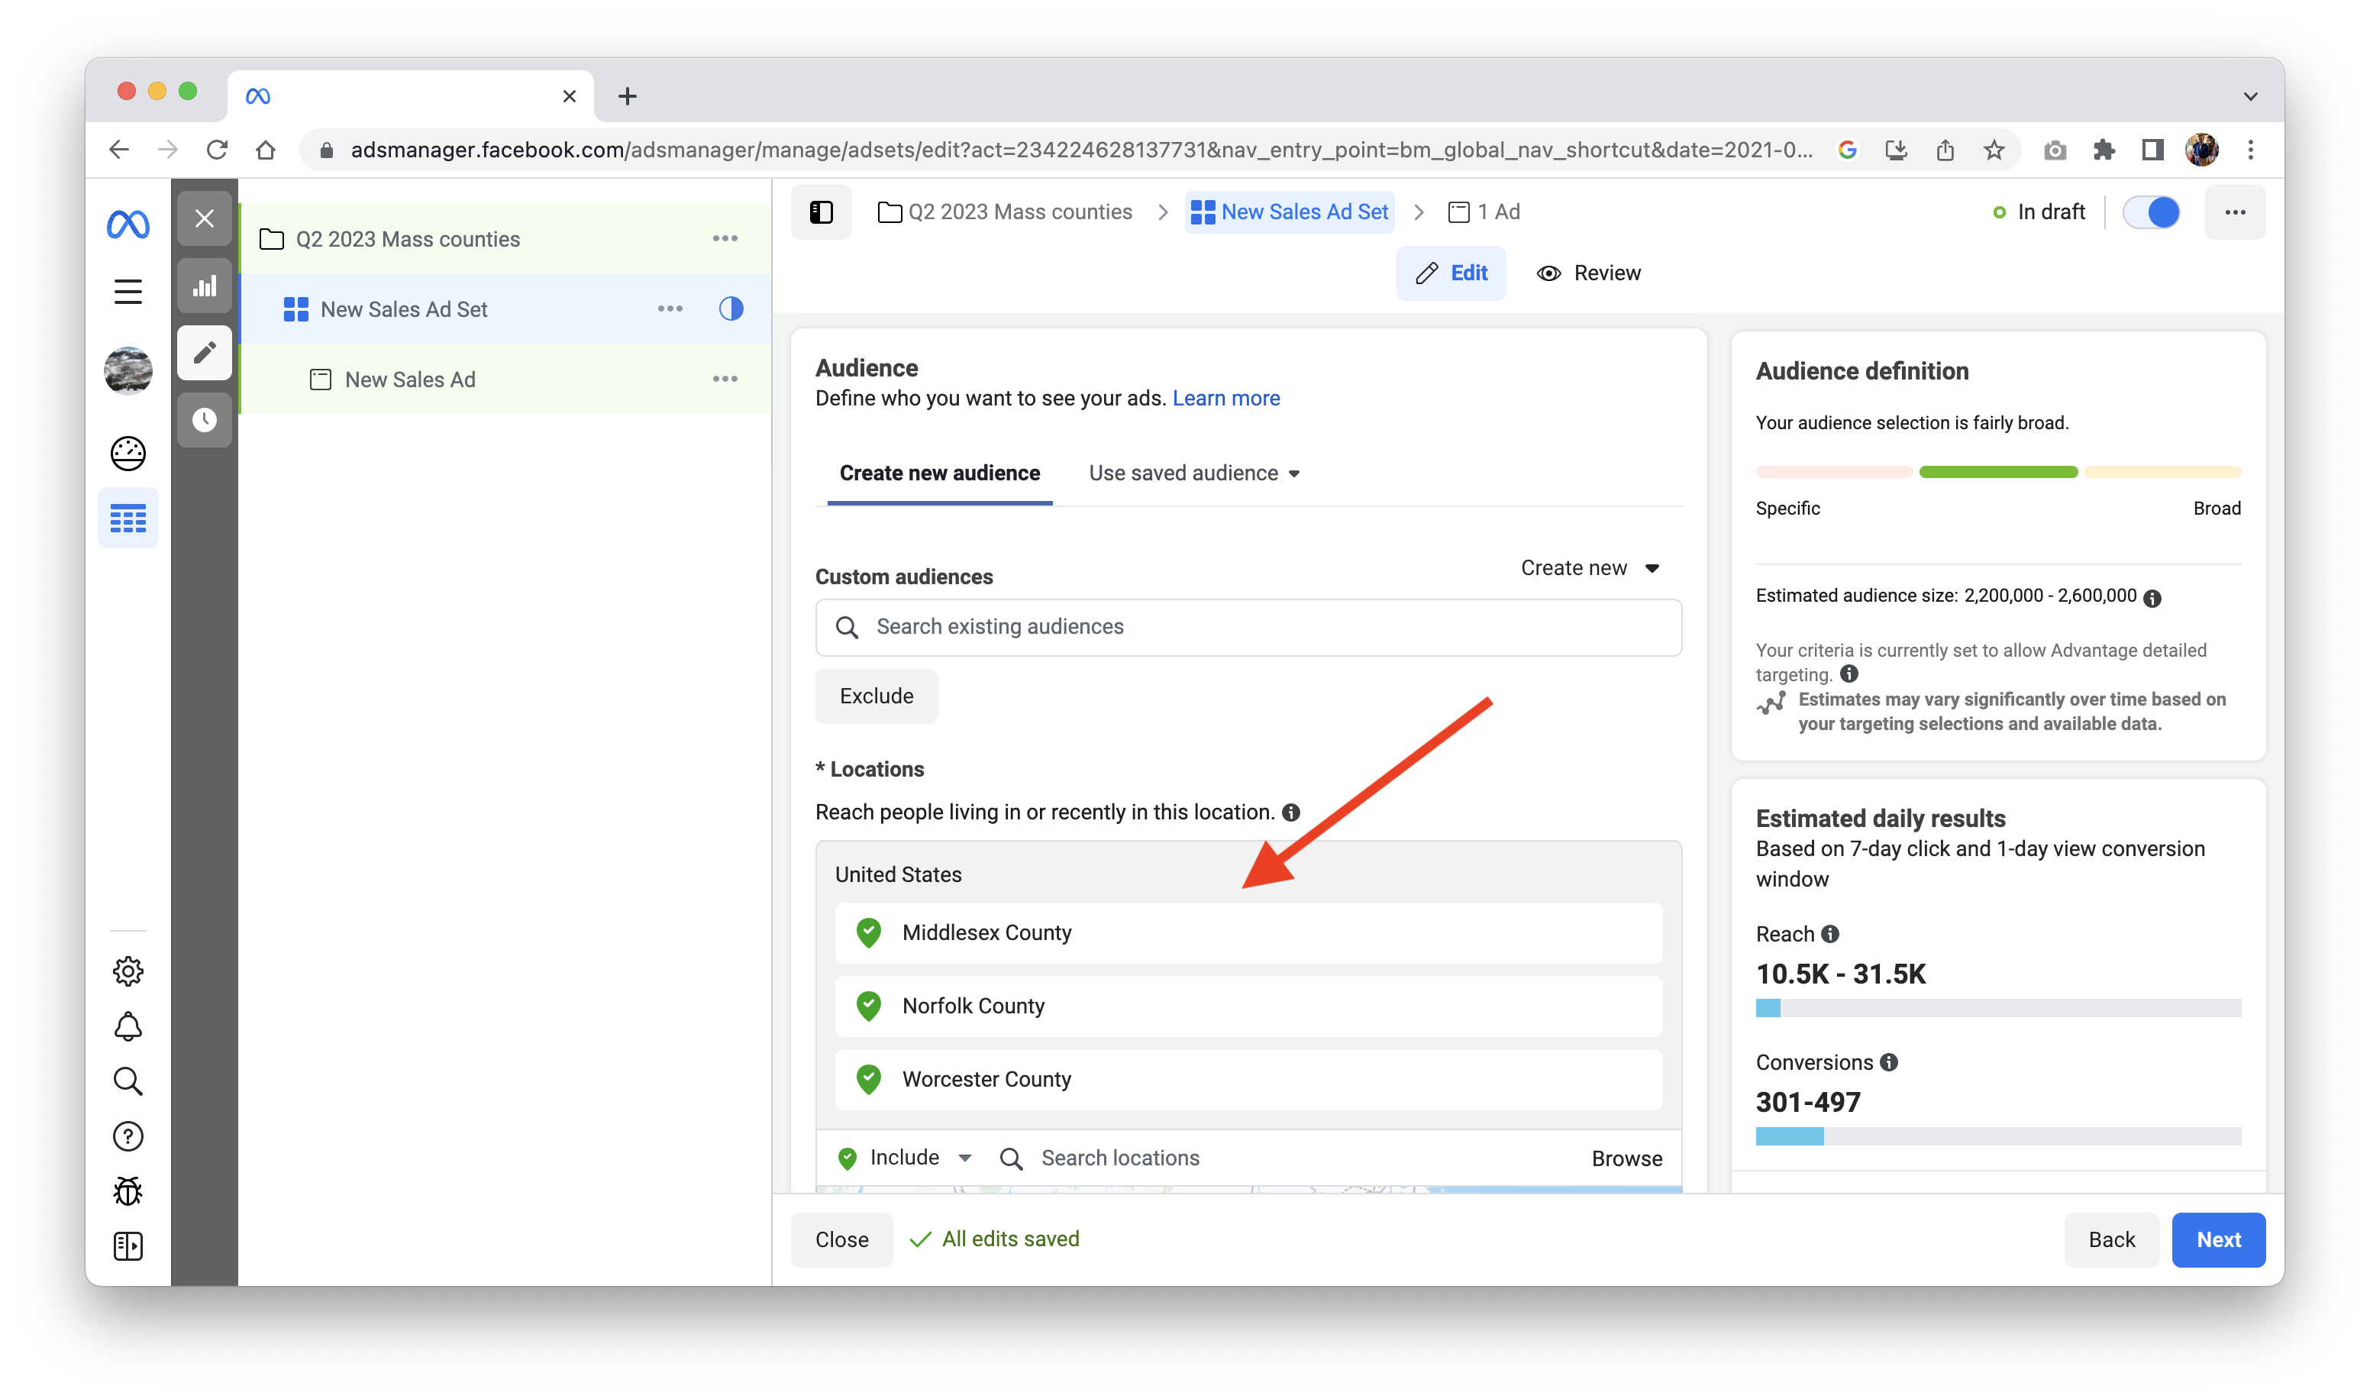2370x1399 pixels.
Task: Expand the Use saved audience dropdown
Action: point(1194,473)
